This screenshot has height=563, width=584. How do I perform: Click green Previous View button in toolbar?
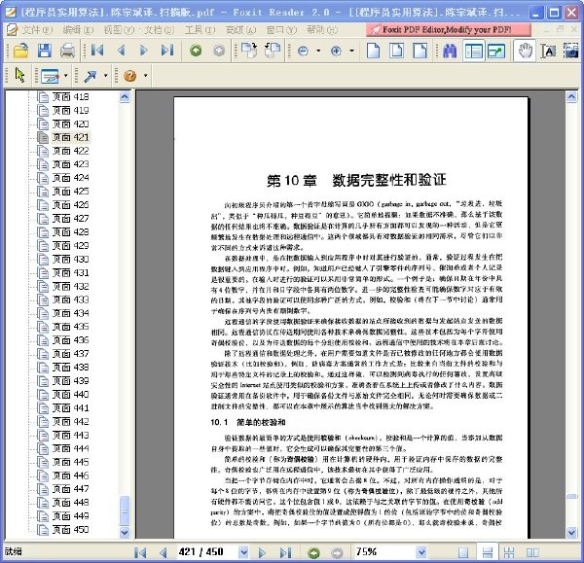coord(196,51)
